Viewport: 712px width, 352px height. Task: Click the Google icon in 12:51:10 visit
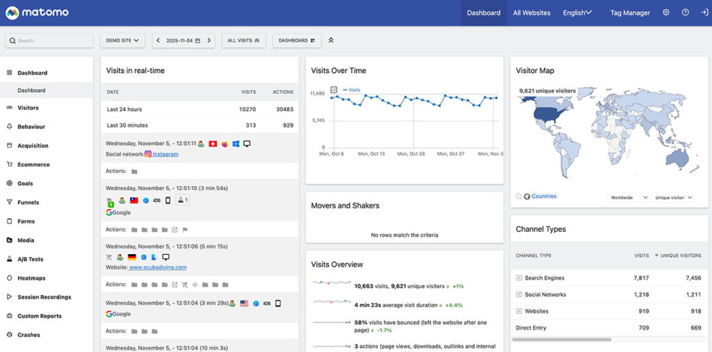pos(109,212)
